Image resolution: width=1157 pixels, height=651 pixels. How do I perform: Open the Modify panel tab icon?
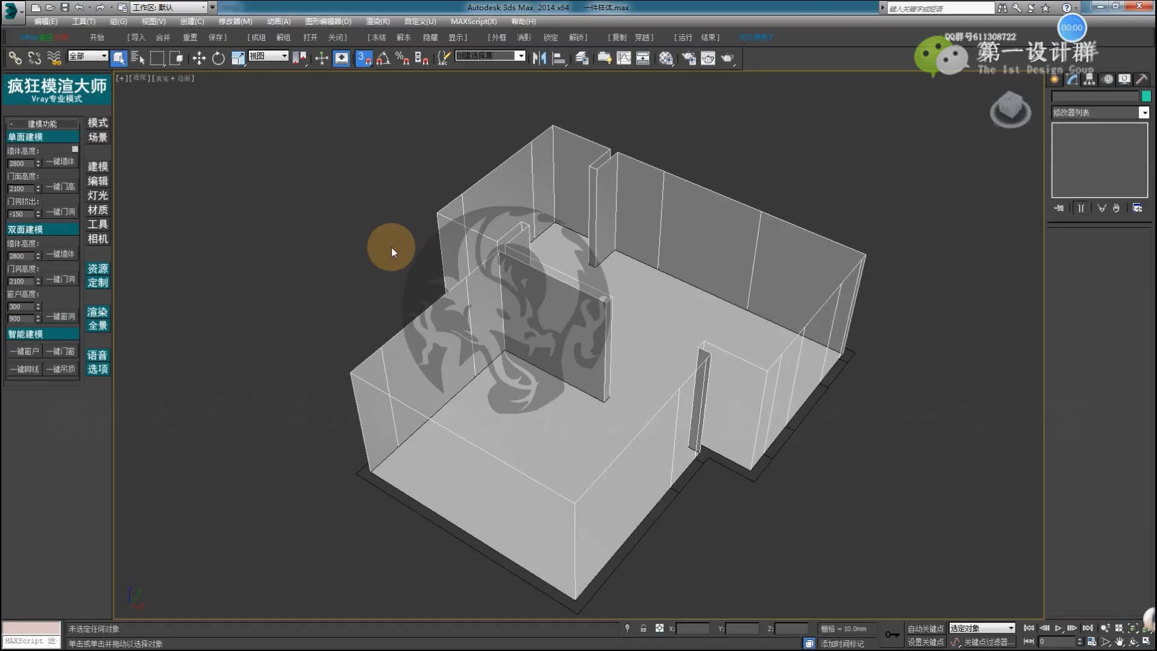coord(1072,80)
